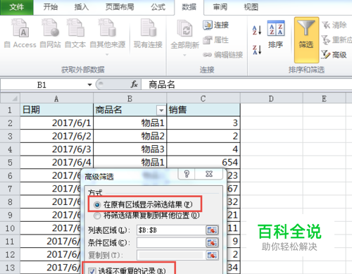Click the fx insert function button
This screenshot has width=352, height=274.
click(134, 85)
